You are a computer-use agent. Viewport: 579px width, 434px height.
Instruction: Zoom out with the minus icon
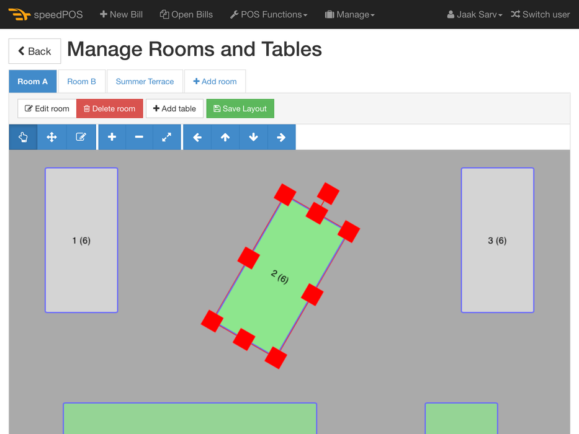(139, 137)
